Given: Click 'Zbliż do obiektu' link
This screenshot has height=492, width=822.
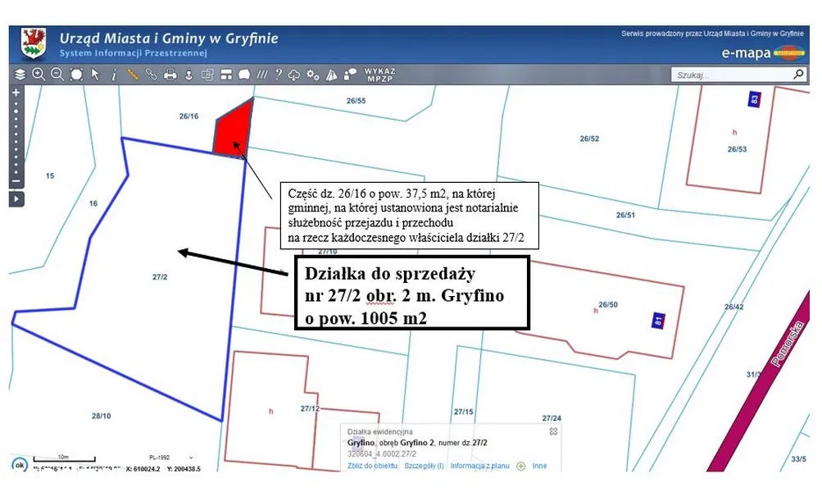Looking at the screenshot, I should pyautogui.click(x=370, y=466).
